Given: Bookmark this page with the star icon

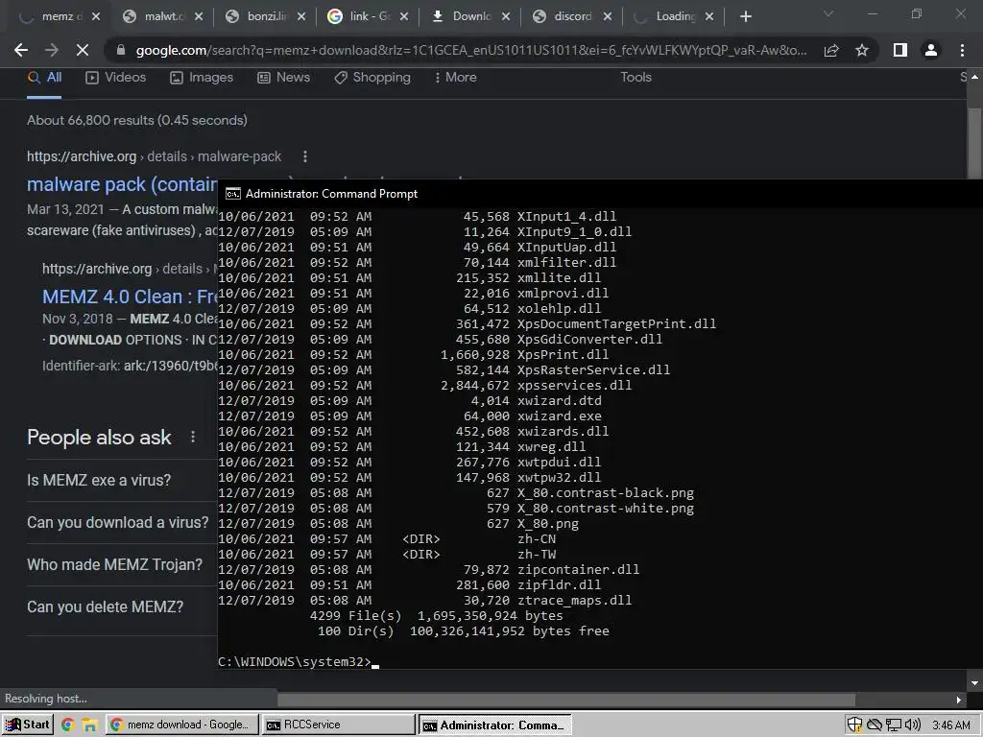Looking at the screenshot, I should point(862,50).
